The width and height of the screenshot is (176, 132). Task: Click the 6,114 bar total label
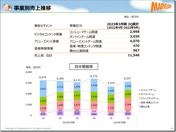[x=77, y=80]
